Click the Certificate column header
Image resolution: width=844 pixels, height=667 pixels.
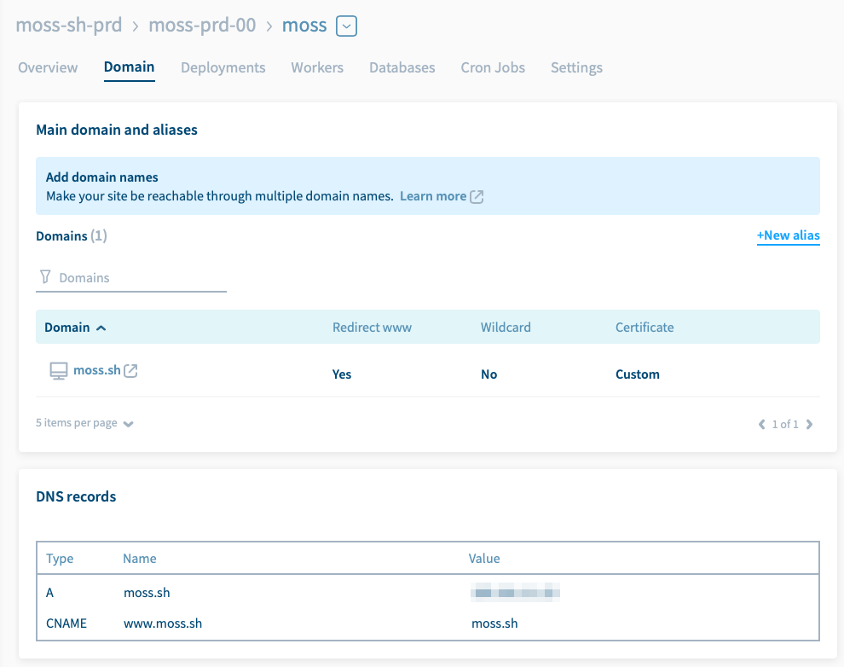tap(645, 328)
